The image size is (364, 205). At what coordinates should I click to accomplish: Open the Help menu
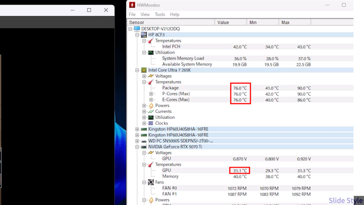coord(175,15)
